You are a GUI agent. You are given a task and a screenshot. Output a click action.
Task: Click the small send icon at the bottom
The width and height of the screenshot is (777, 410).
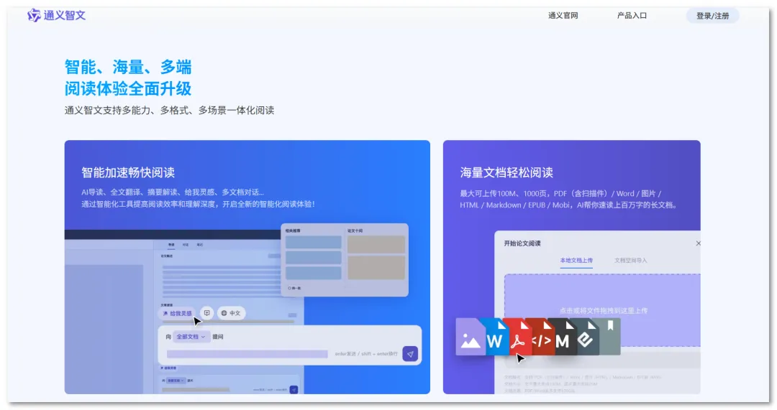click(x=294, y=390)
